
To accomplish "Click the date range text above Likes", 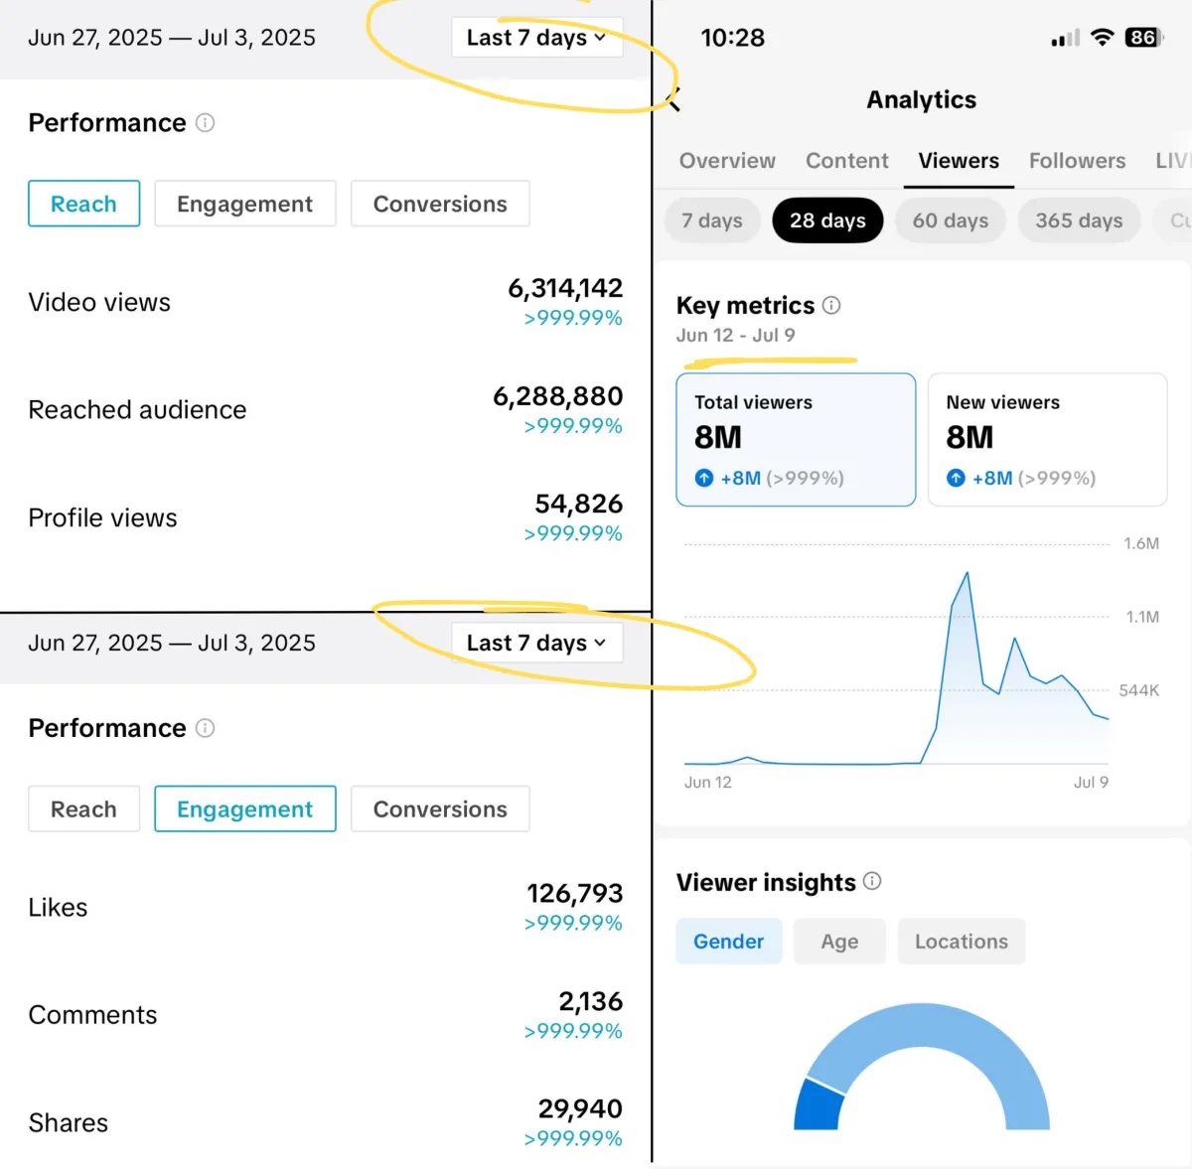I will [172, 643].
